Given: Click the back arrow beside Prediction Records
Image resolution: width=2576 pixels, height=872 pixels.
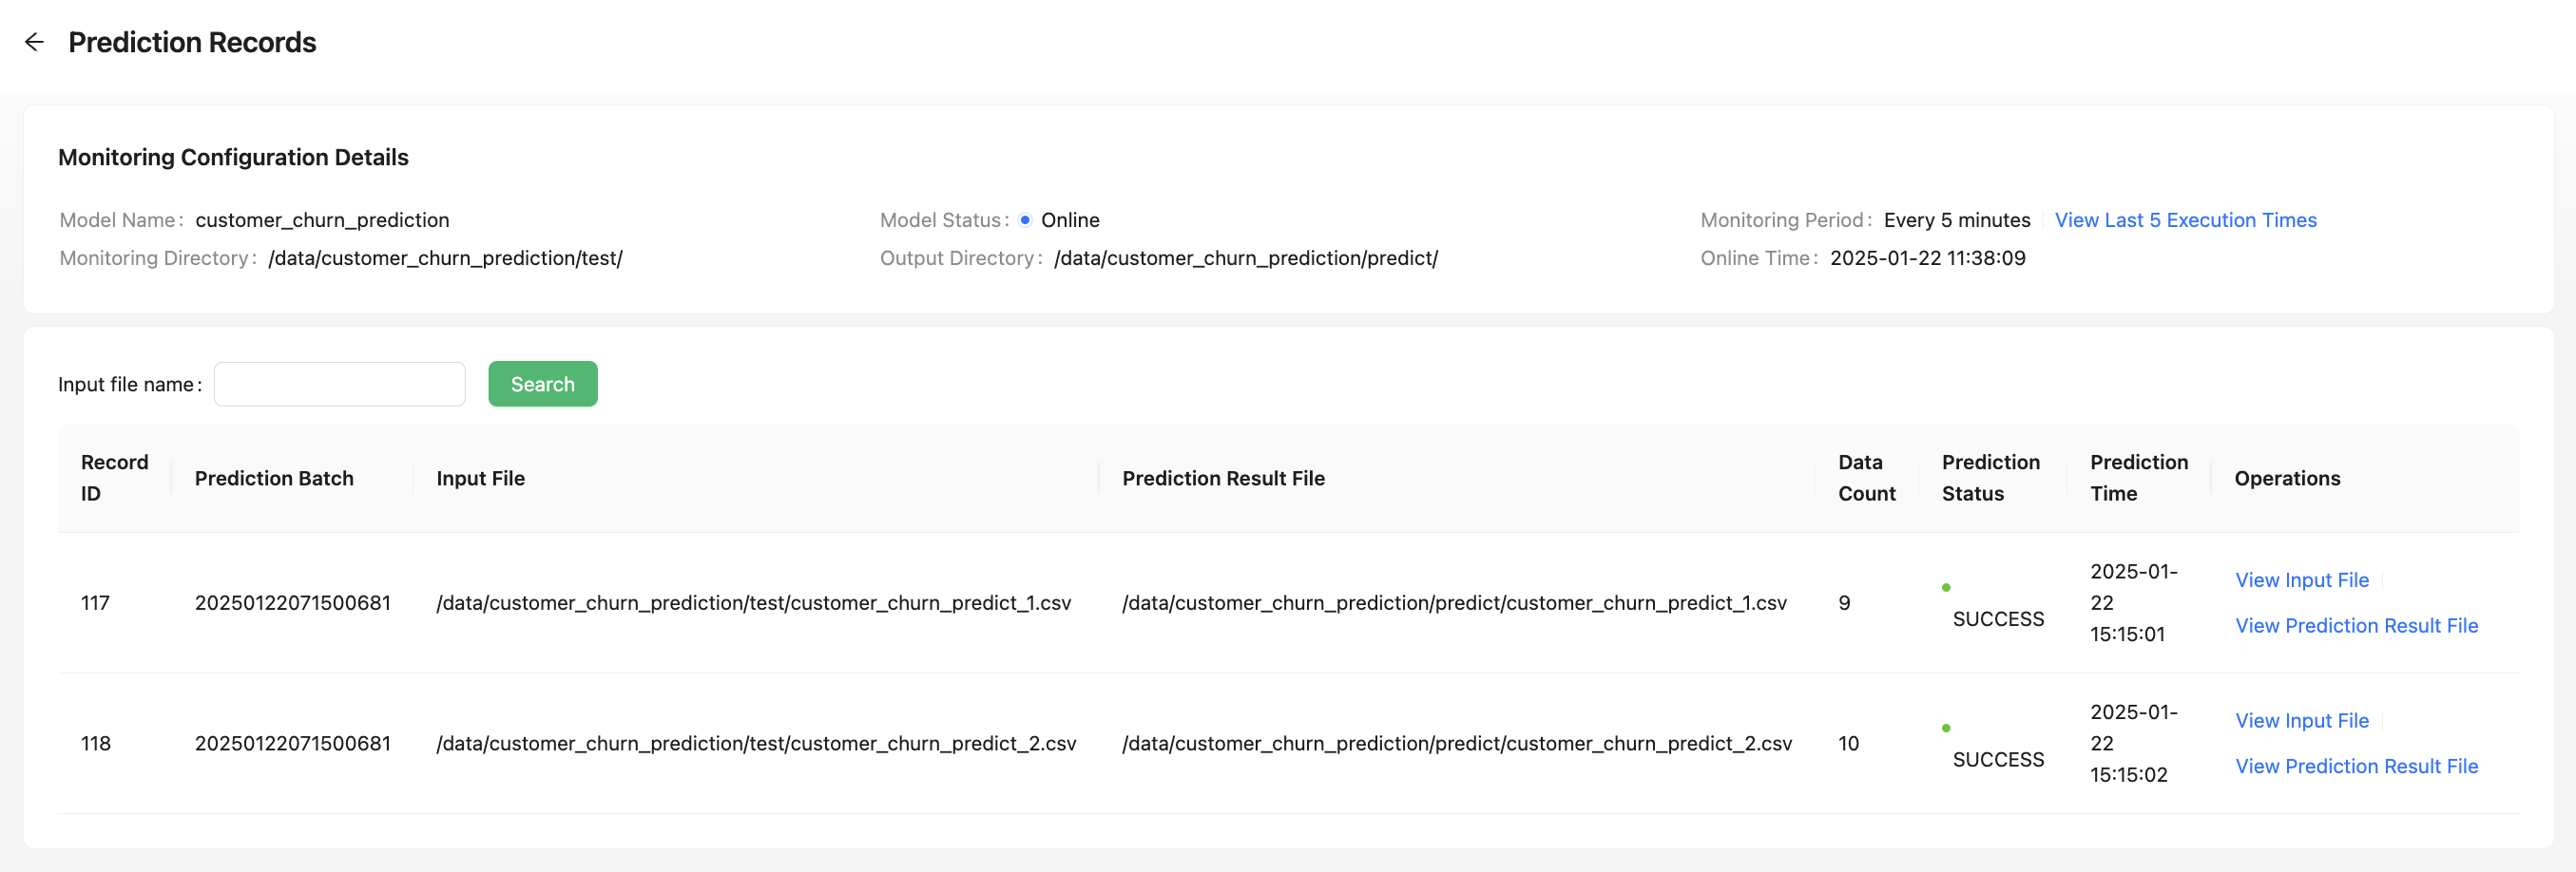Looking at the screenshot, I should (x=34, y=42).
